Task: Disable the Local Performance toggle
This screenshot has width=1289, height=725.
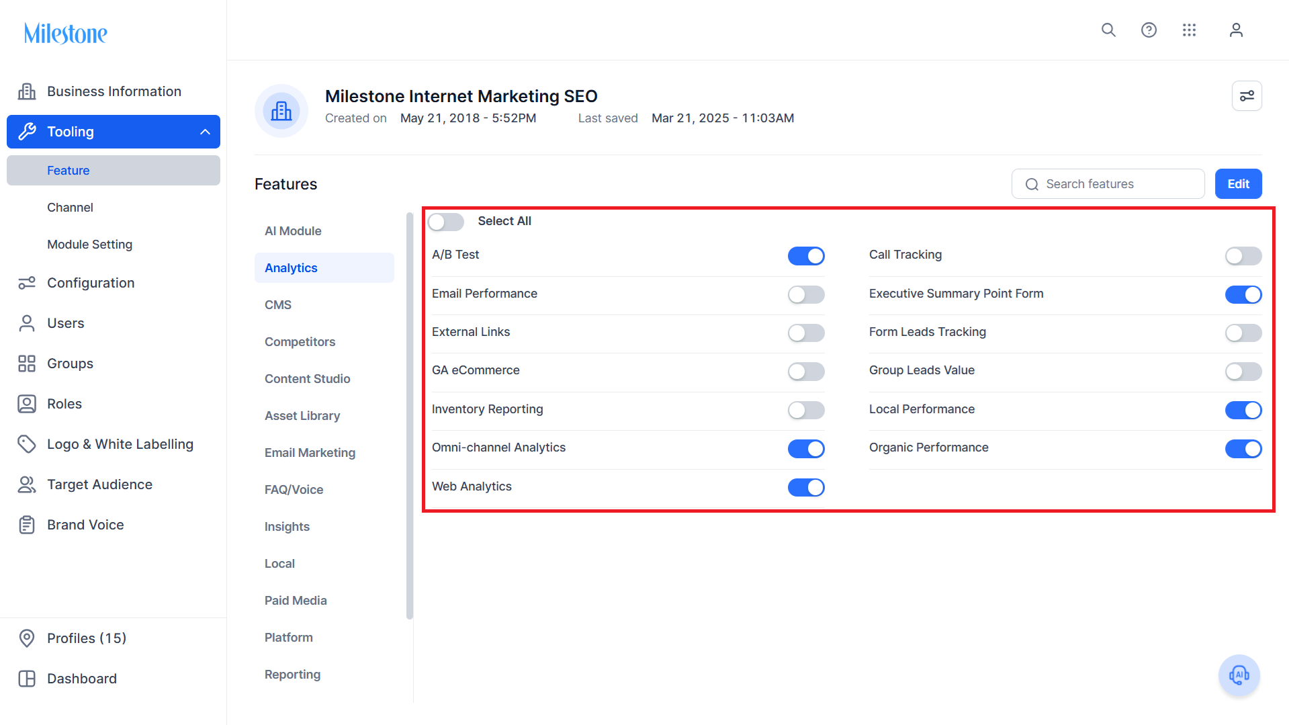Action: click(x=1243, y=410)
